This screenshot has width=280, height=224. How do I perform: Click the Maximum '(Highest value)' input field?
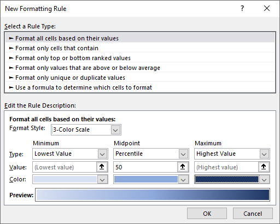(x=226, y=167)
